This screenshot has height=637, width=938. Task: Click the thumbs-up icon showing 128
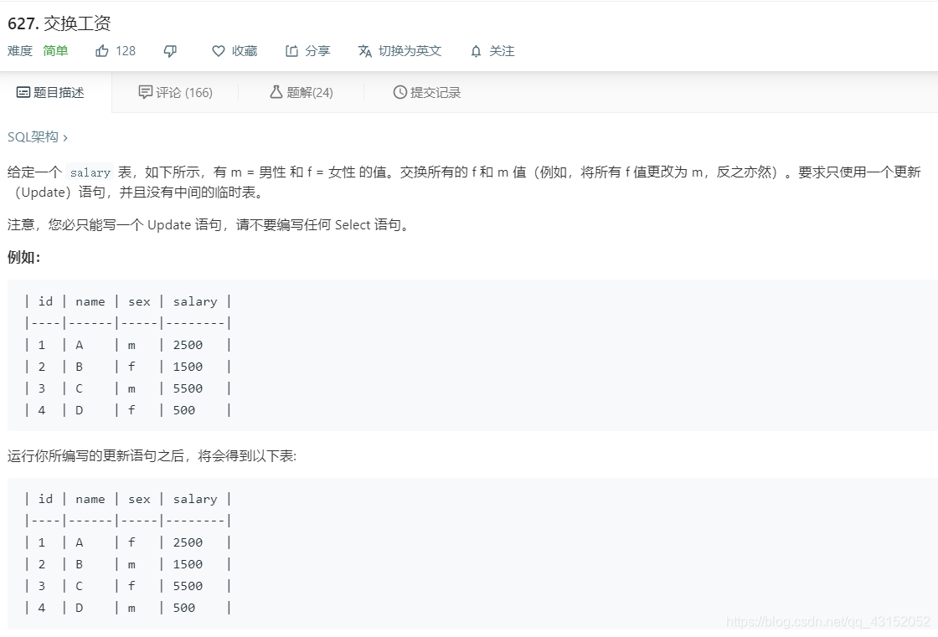point(102,50)
